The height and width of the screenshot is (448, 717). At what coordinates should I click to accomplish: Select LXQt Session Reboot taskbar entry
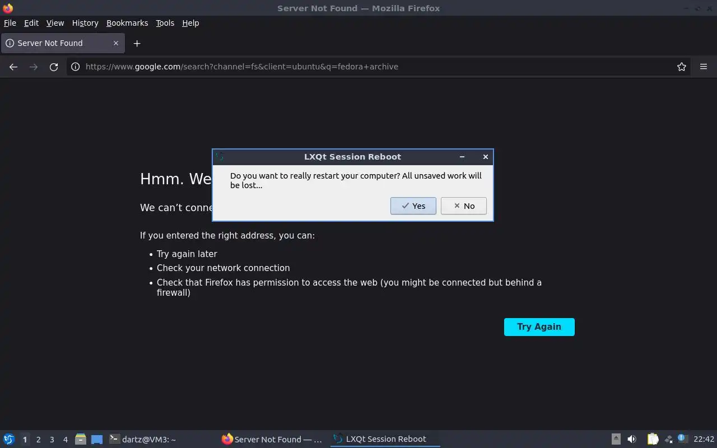385,439
